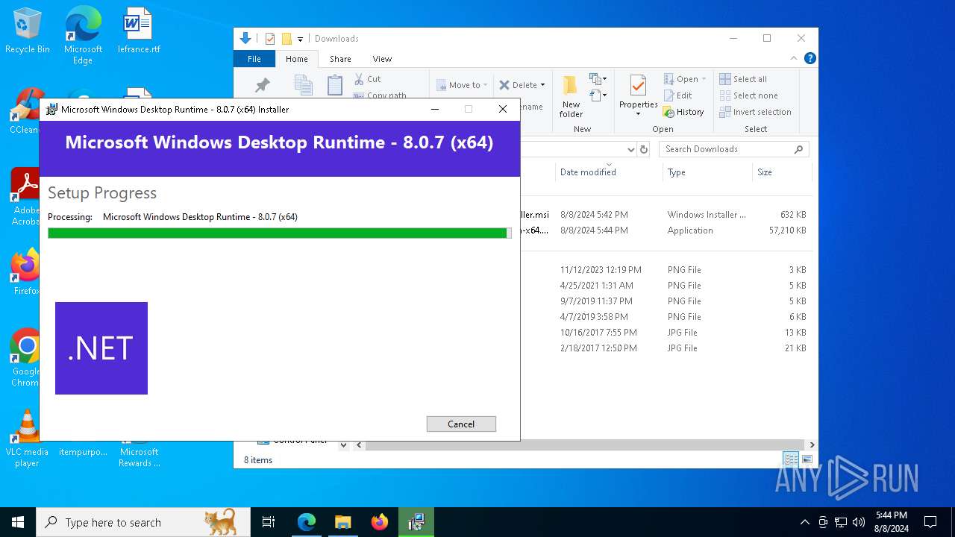Expand the Open dropdown arrow
Image resolution: width=955 pixels, height=537 pixels.
pyautogui.click(x=704, y=79)
